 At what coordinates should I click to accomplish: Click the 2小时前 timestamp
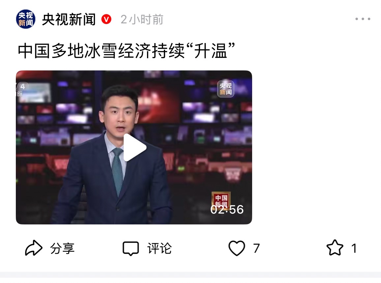142,19
